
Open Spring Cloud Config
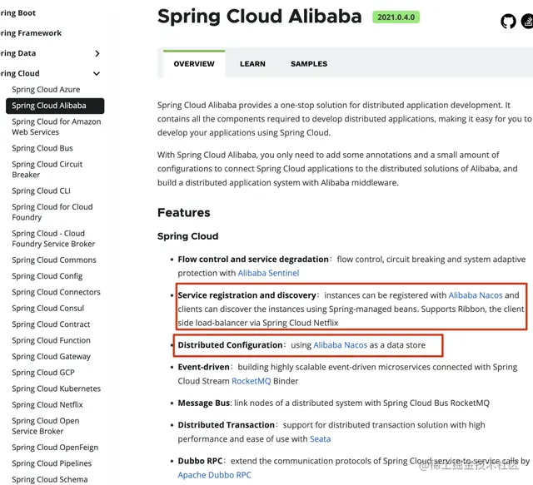pyautogui.click(x=47, y=276)
